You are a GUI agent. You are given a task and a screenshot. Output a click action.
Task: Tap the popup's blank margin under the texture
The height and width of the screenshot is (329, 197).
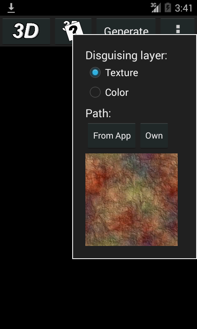point(134,252)
